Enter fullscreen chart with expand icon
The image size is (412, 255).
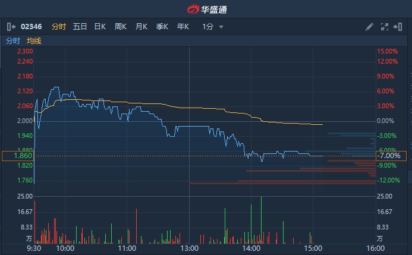pyautogui.click(x=384, y=27)
